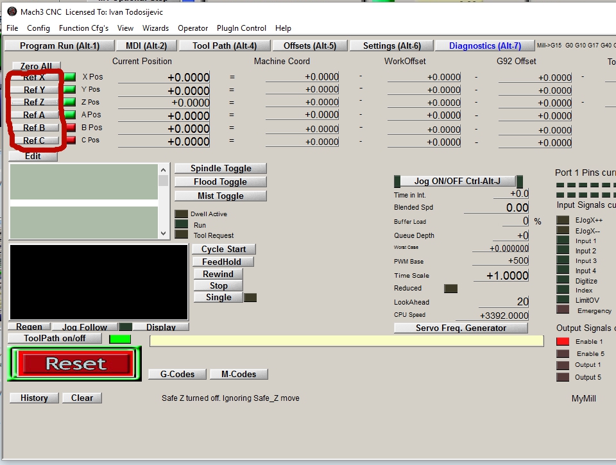Click the Rewind button
This screenshot has width=616, height=465.
click(x=218, y=274)
